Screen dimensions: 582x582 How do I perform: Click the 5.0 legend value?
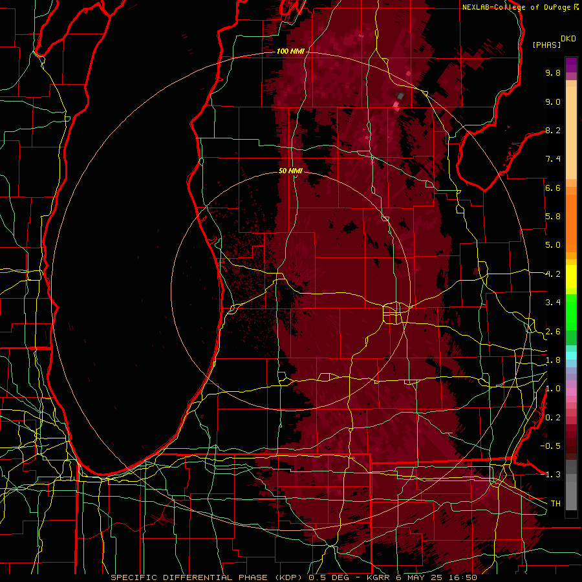tap(553, 245)
